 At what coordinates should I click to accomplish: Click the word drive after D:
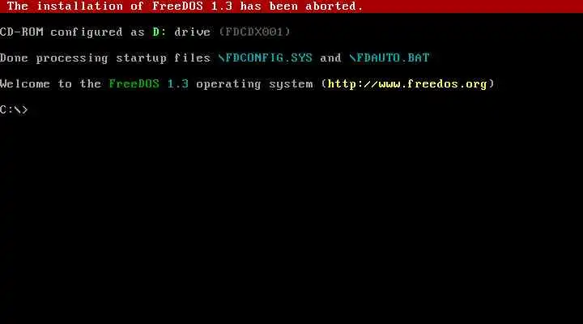tap(193, 32)
